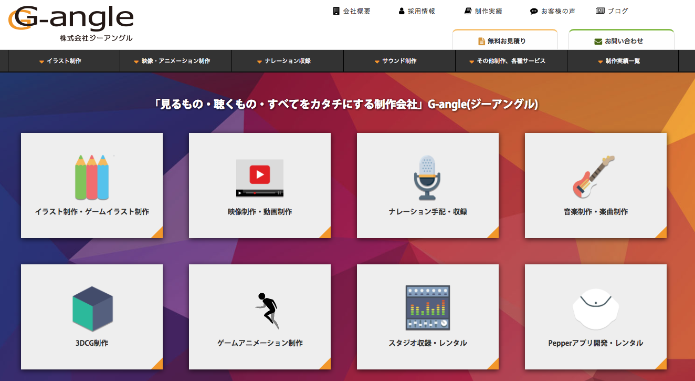Click the speech bubble icon beside お客様の声
The image size is (695, 381).
pos(534,11)
